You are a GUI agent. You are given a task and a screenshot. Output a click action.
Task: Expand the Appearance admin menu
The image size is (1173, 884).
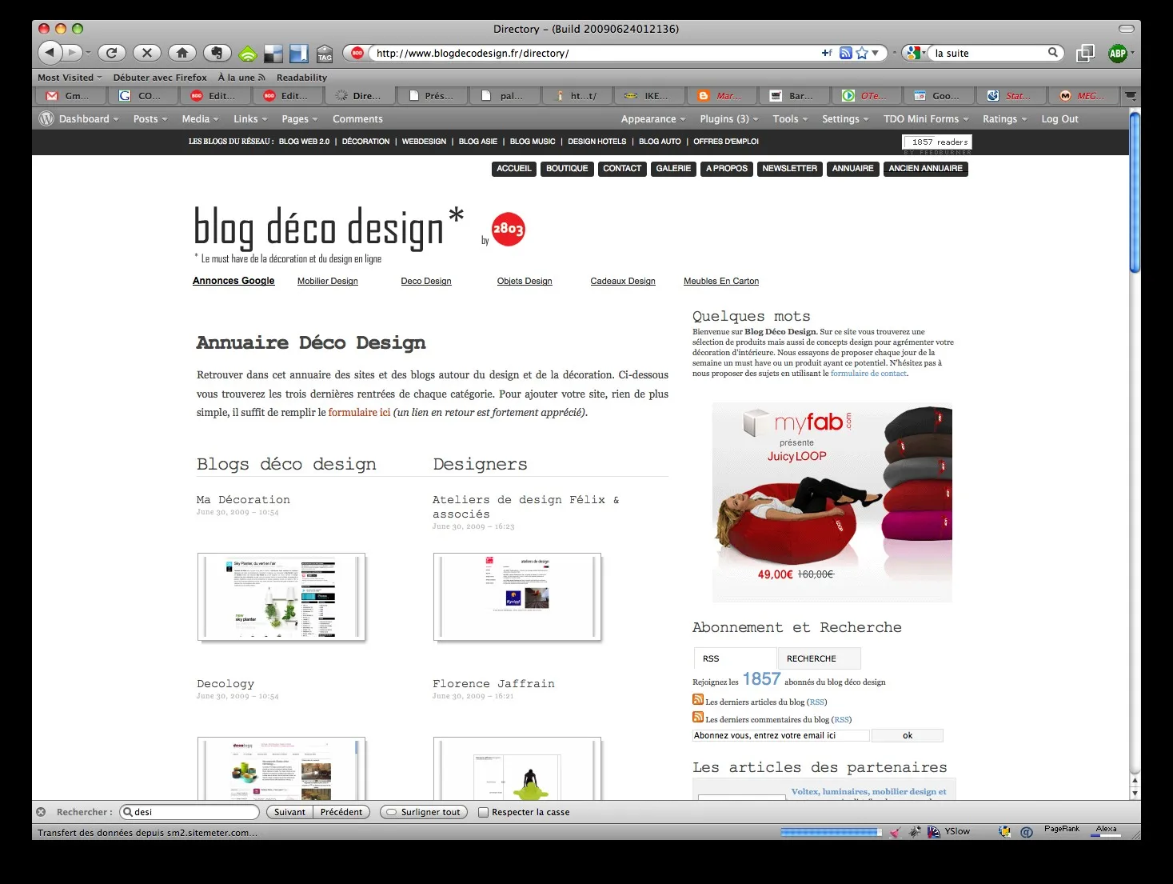click(x=653, y=118)
